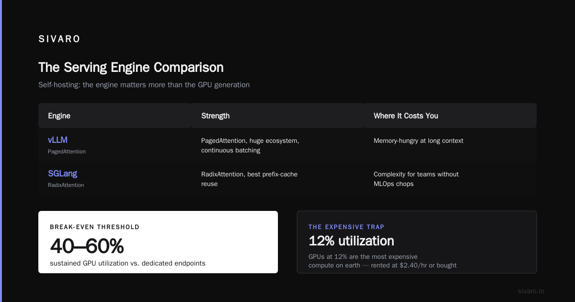Click 'Complexity for teams without MLOps chops' cell

416,179
